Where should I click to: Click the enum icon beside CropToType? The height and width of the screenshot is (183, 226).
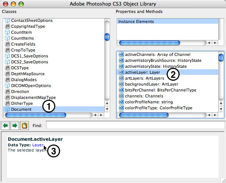click(x=7, y=50)
